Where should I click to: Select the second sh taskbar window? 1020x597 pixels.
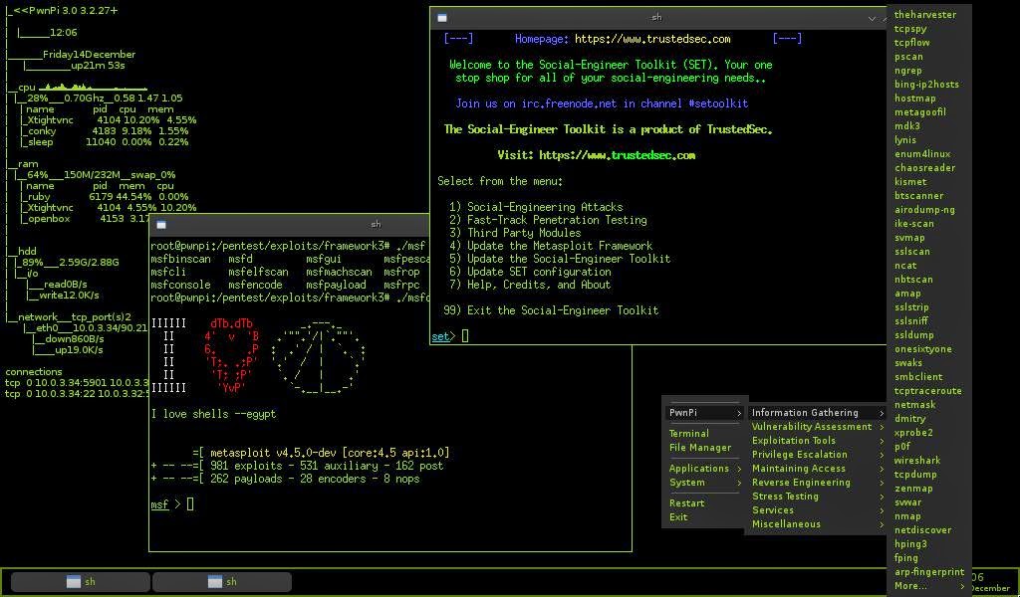point(222,581)
